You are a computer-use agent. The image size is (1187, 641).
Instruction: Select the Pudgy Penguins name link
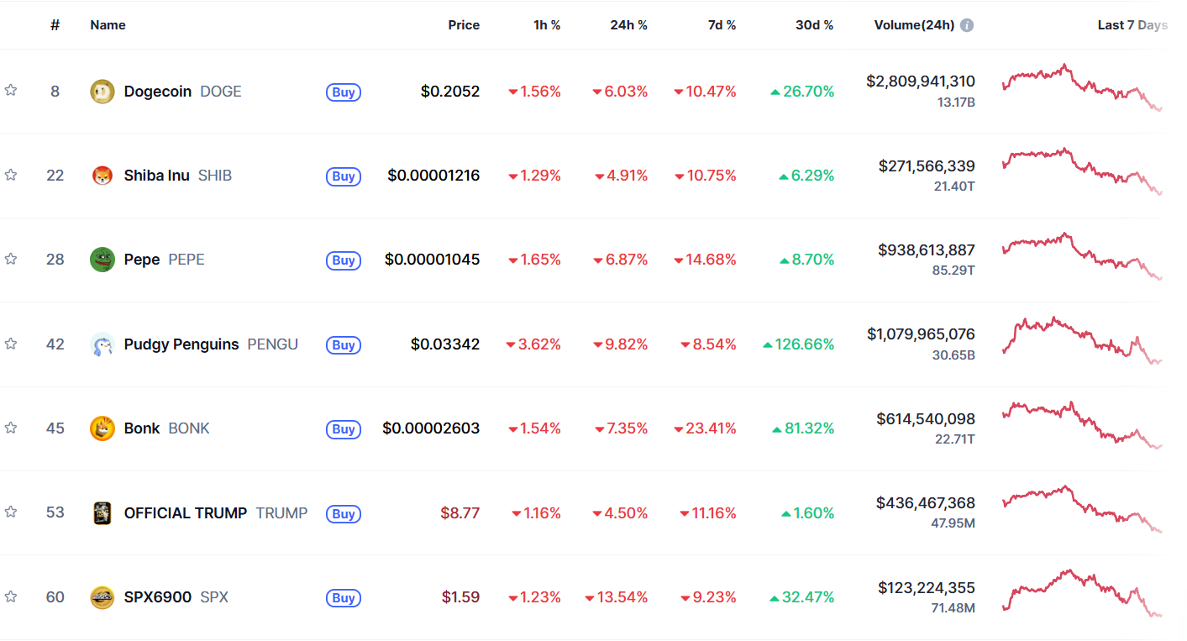point(181,344)
